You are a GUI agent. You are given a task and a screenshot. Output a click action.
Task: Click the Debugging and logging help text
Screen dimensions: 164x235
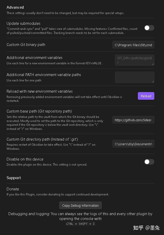click(80, 216)
